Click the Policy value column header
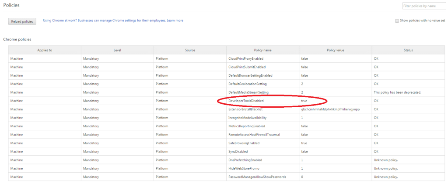The image size is (448, 184). pos(336,50)
